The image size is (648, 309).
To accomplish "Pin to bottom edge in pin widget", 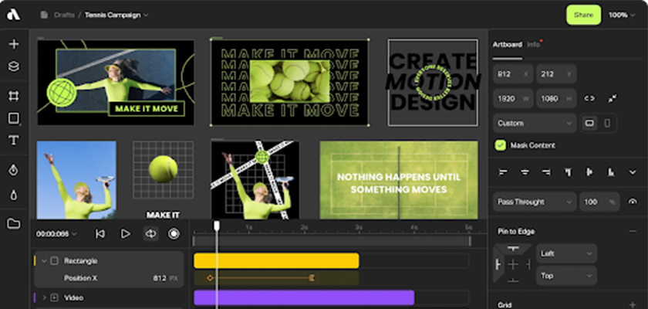I will click(x=513, y=280).
